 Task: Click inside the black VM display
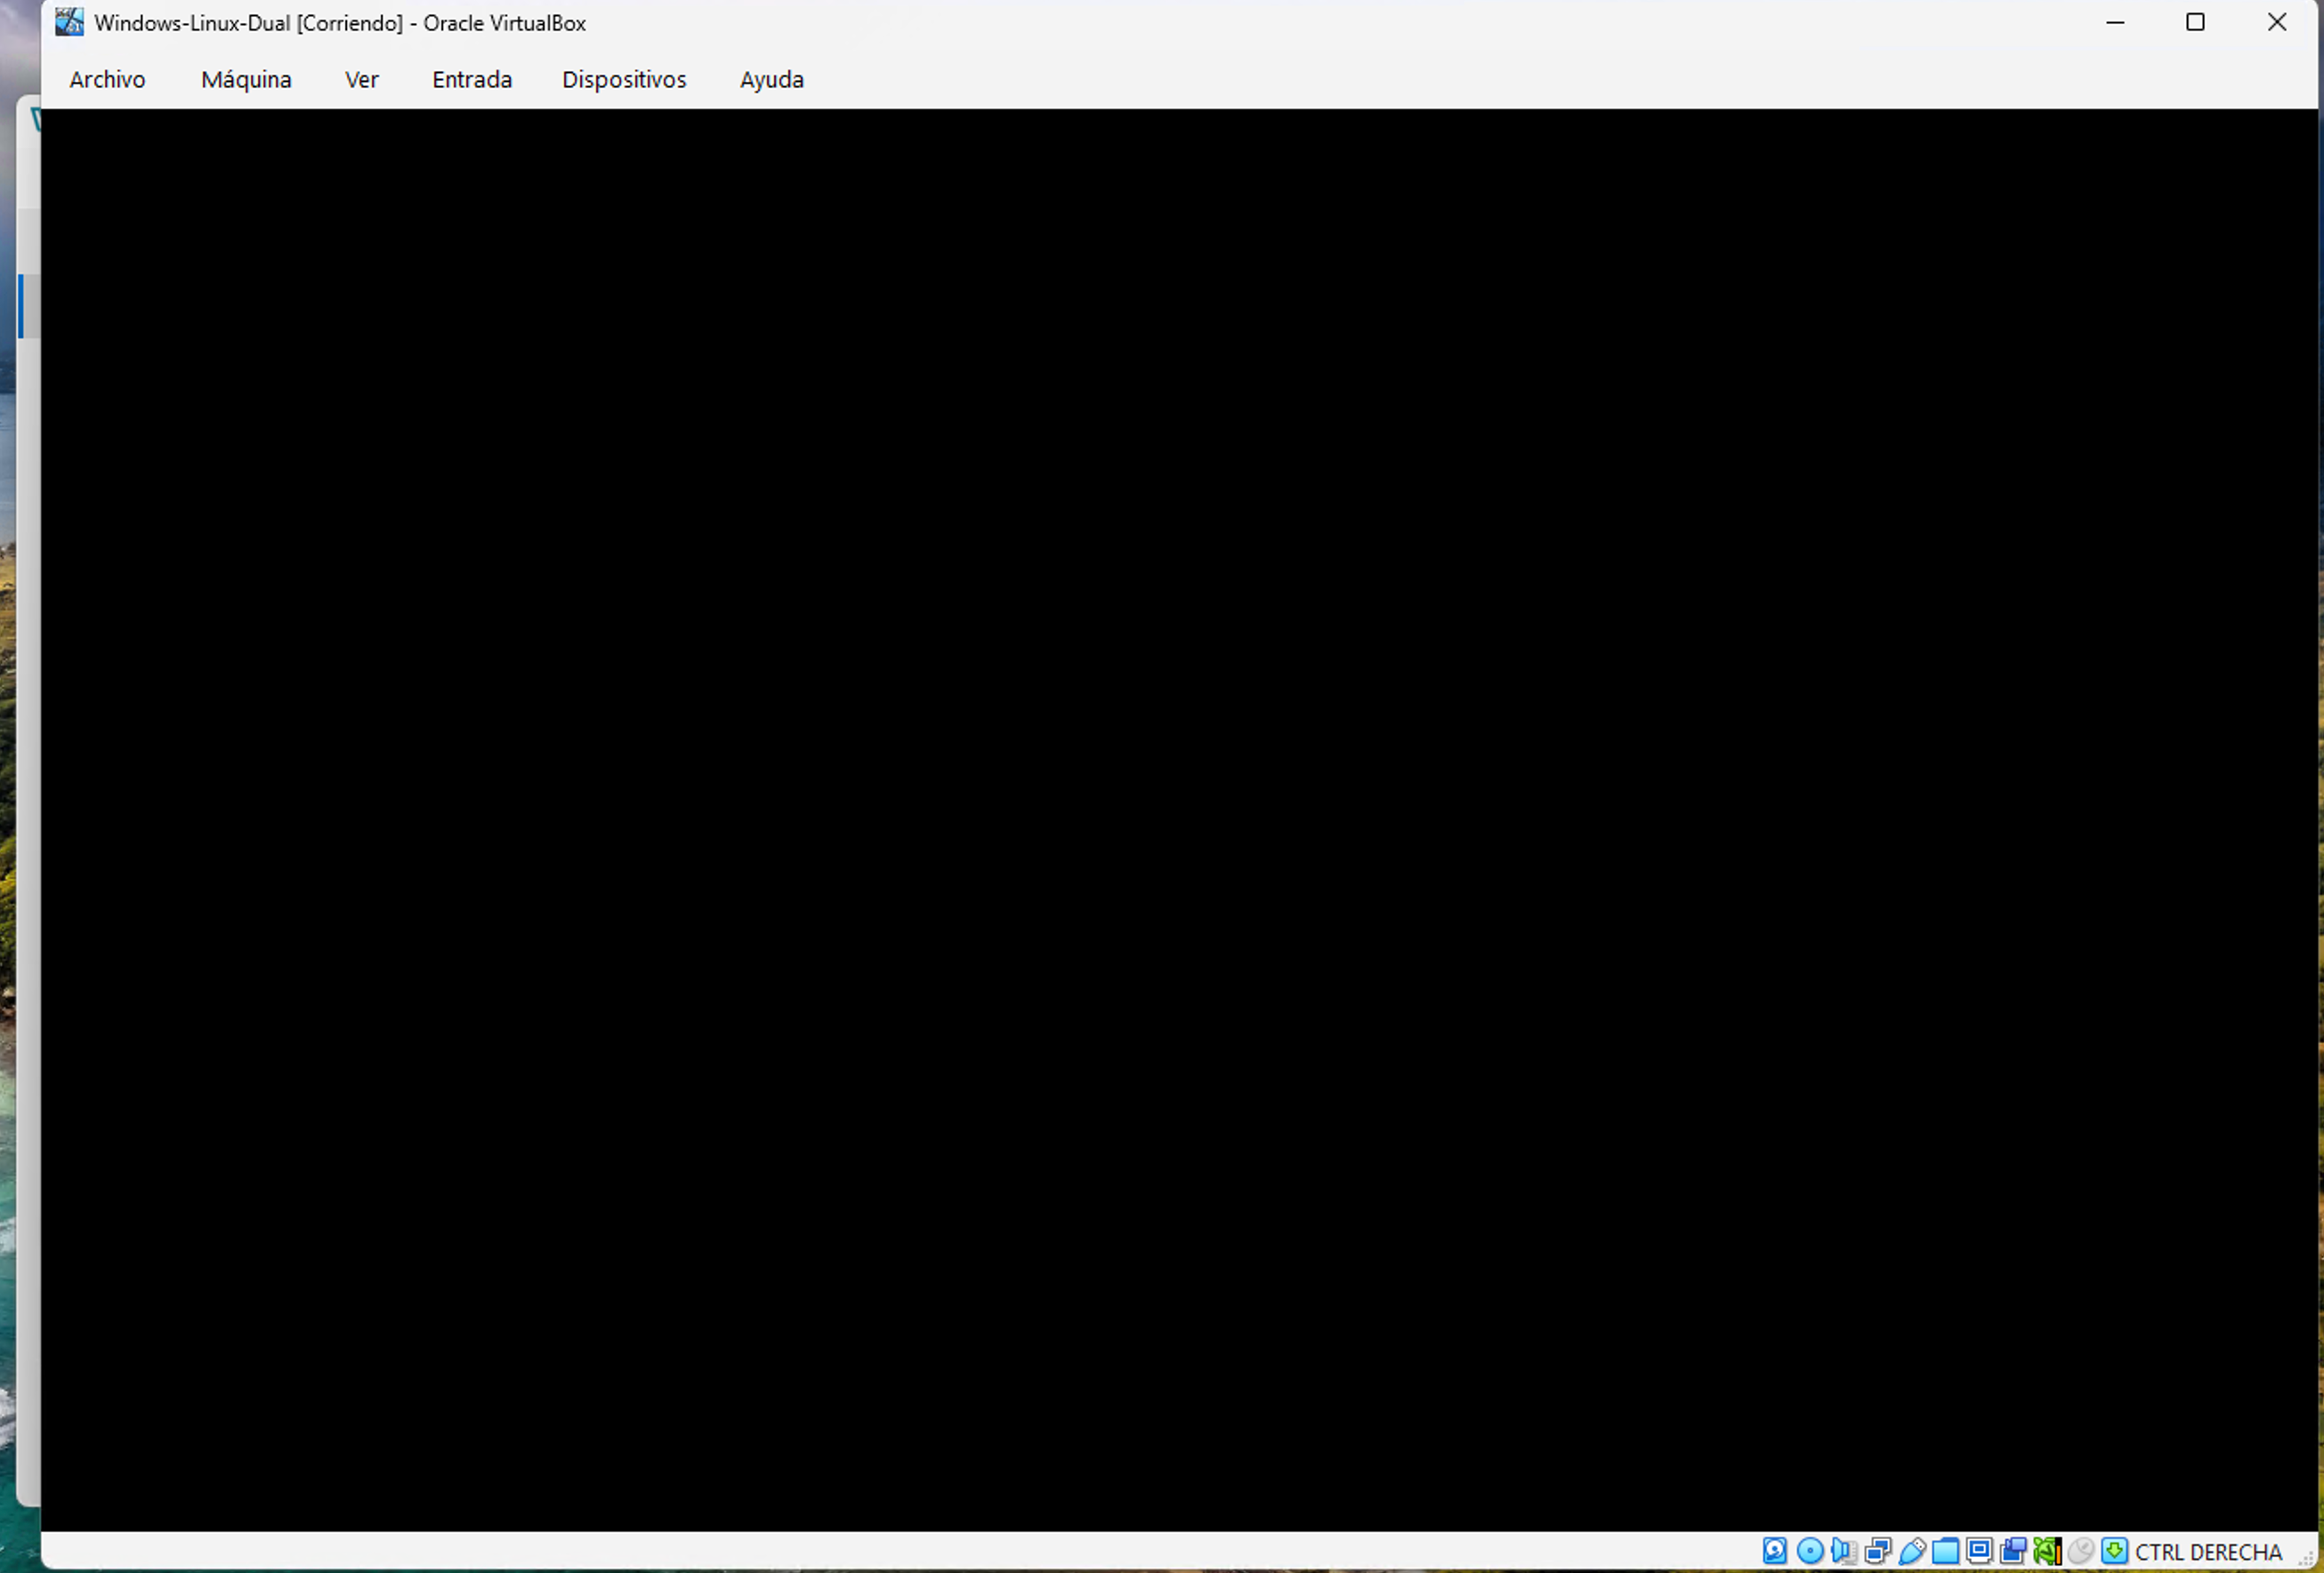click(x=1178, y=820)
